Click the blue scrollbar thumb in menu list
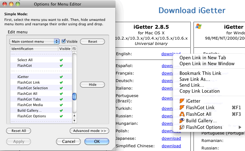245x151 pixels. click(74, 96)
